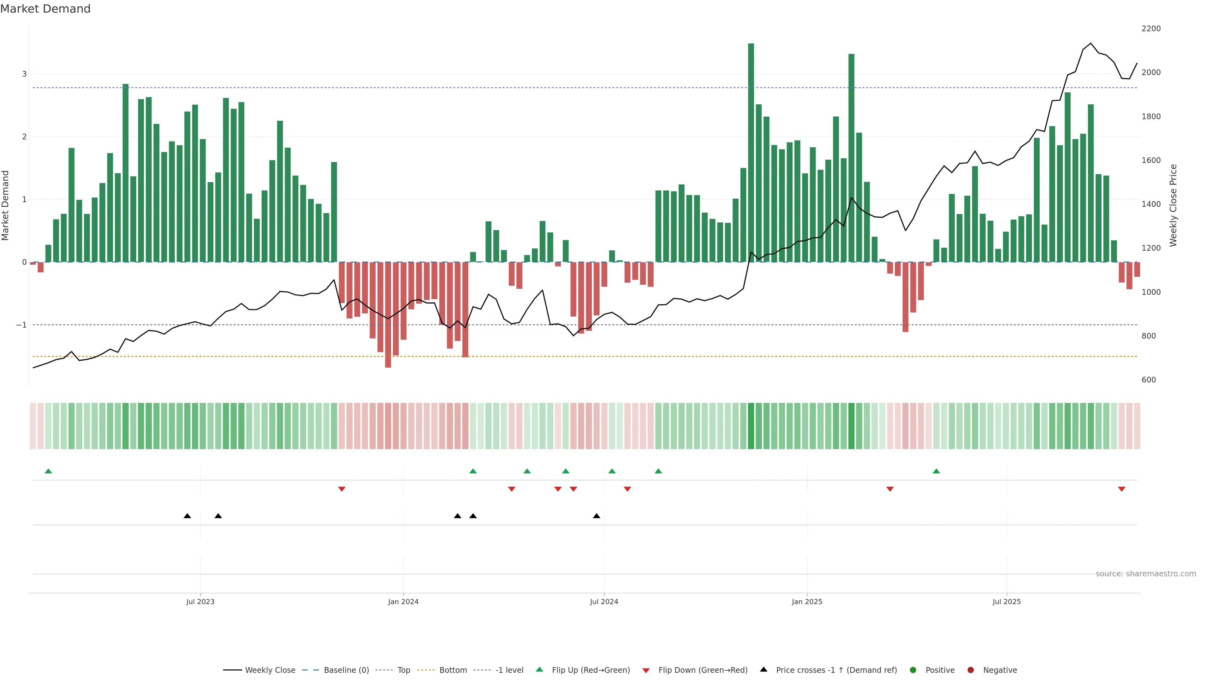Click the red Negative legend dot
Screen dimensions: 1212x681
pyautogui.click(x=970, y=670)
